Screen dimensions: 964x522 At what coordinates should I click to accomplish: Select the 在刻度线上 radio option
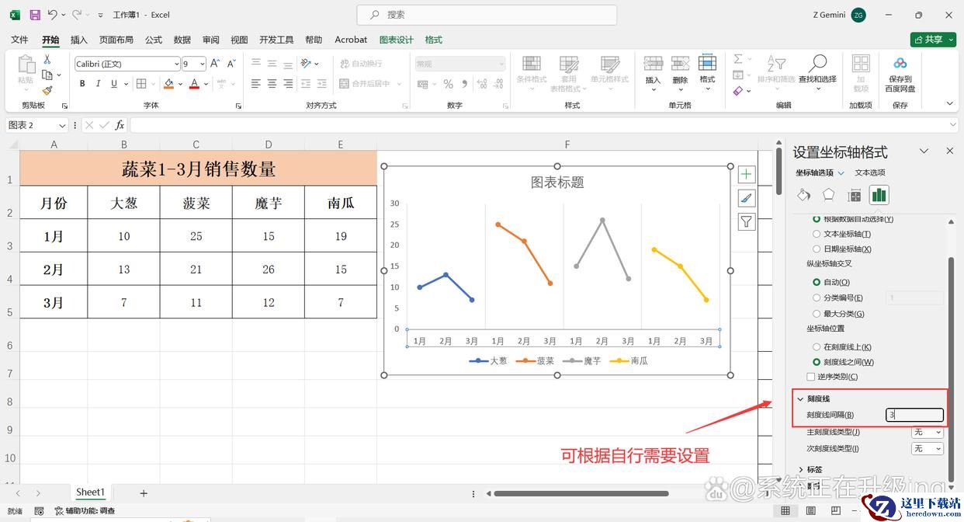tap(817, 347)
